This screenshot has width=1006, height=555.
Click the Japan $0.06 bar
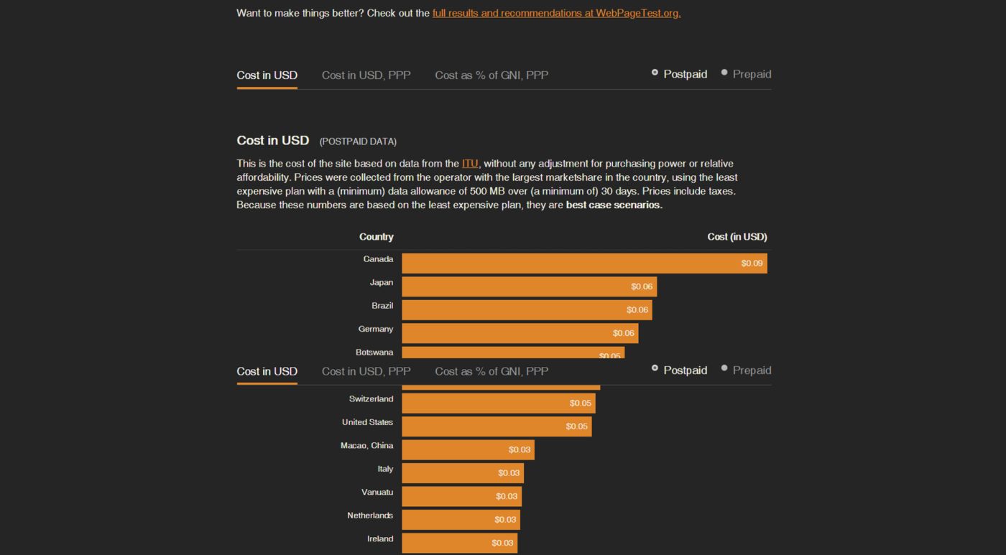tap(529, 286)
